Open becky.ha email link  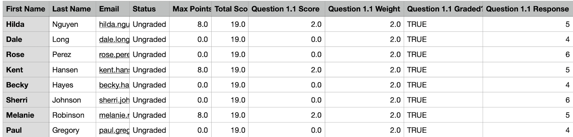pos(114,85)
